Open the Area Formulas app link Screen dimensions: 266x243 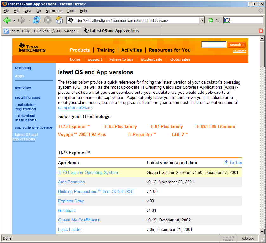71,182
